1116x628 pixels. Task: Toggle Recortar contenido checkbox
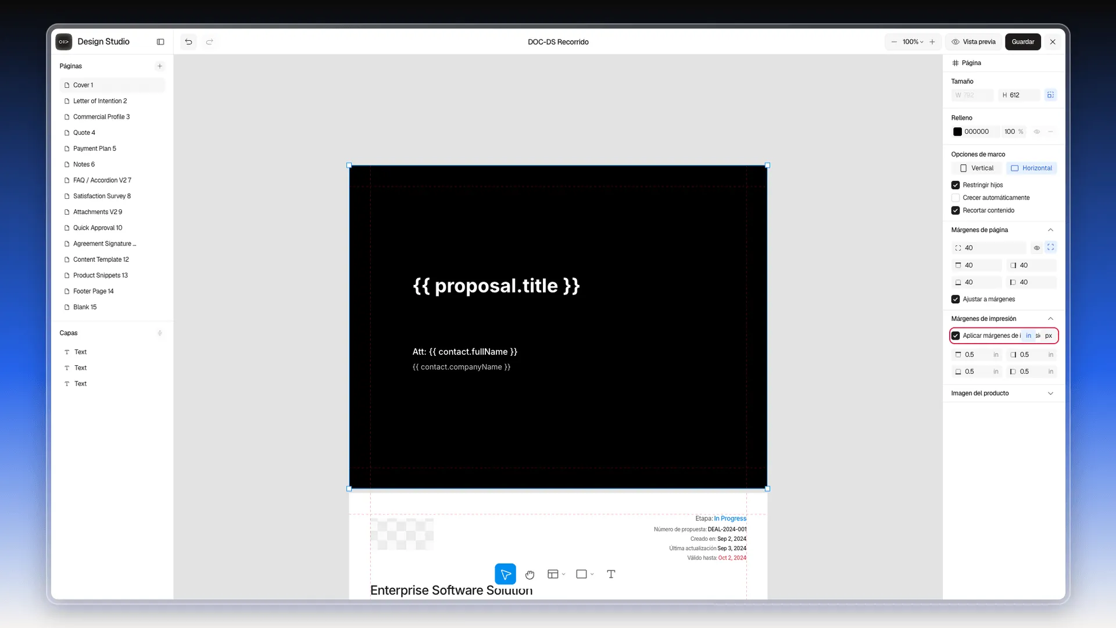(x=956, y=210)
